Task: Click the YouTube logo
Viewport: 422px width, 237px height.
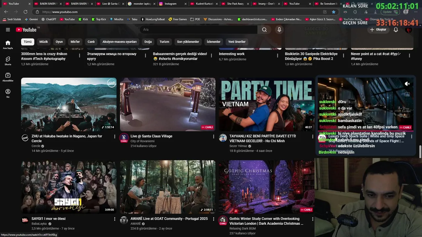Action: point(26,30)
